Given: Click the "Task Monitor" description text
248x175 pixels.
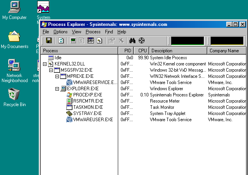Looking at the screenshot, I should pyautogui.click(x=162, y=107).
